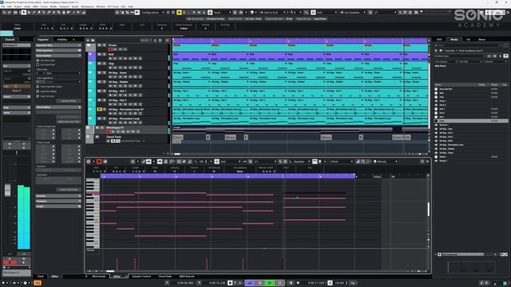Viewport: 511px width, 287px height.
Task: Select the Use Editor Scale radio button
Action: pos(38,61)
